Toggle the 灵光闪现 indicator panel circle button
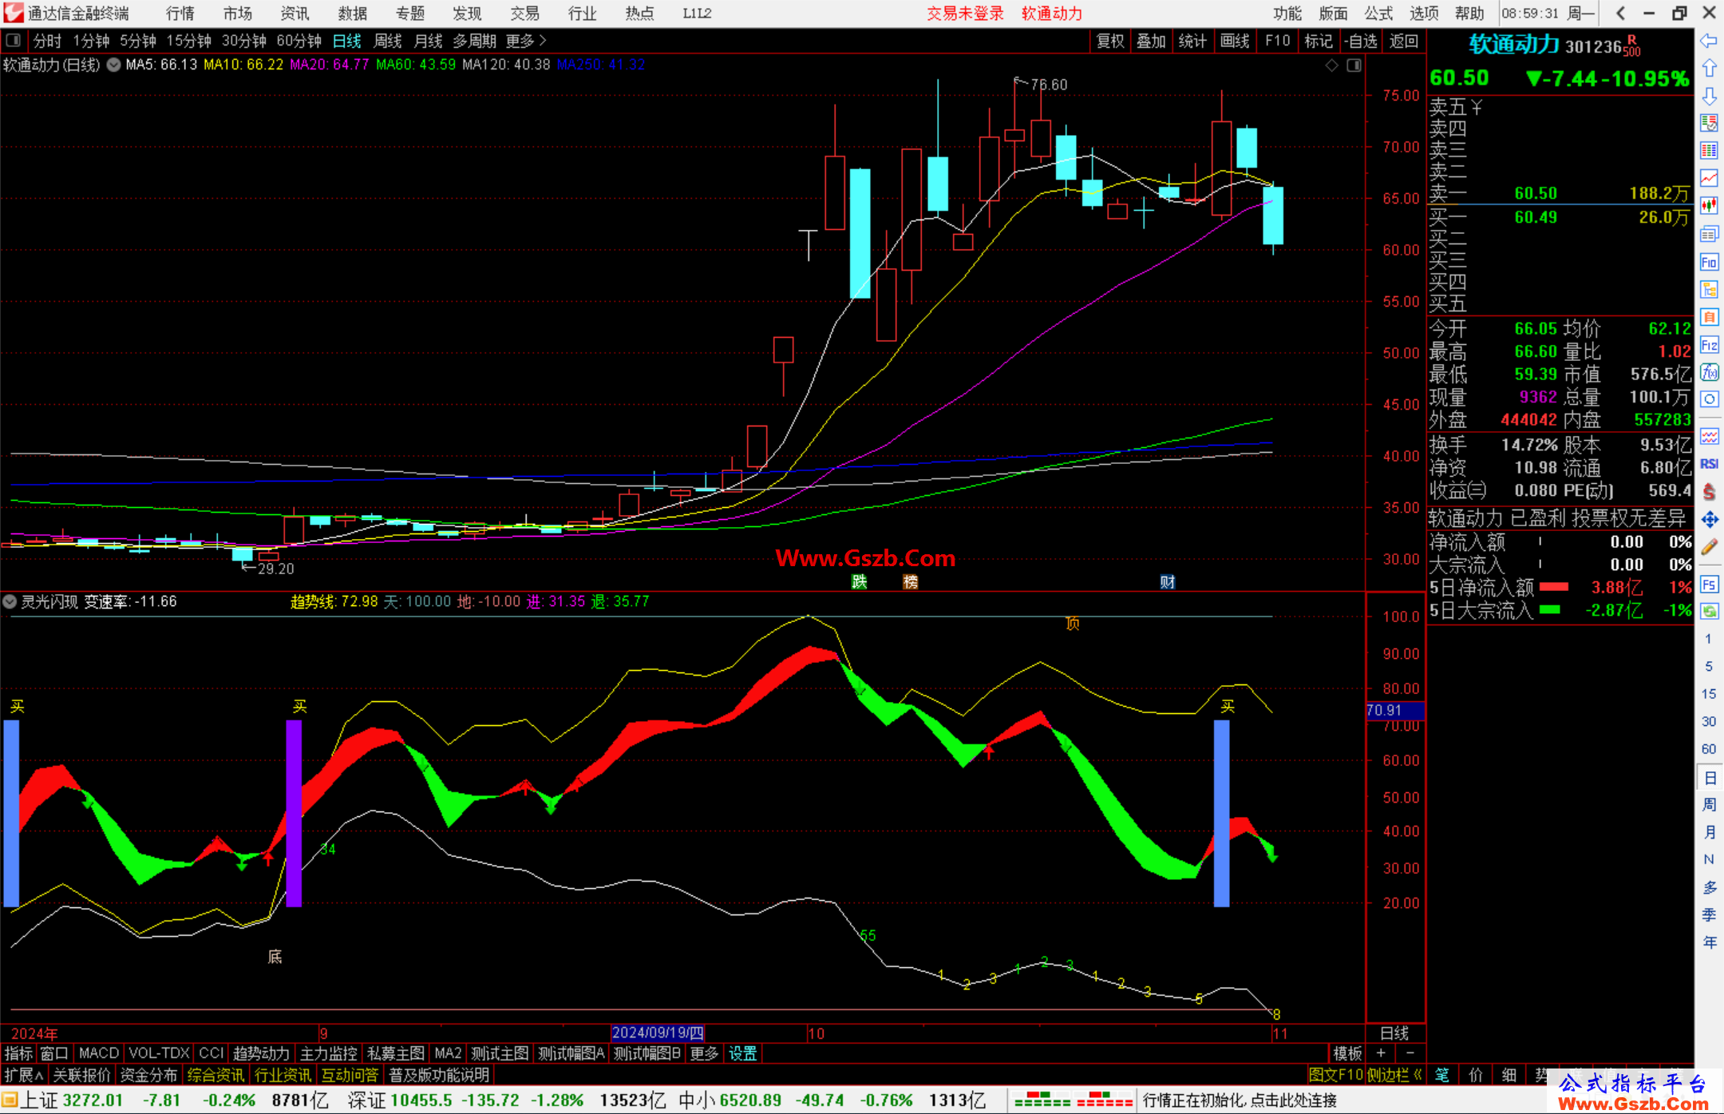1724x1114 pixels. point(10,601)
